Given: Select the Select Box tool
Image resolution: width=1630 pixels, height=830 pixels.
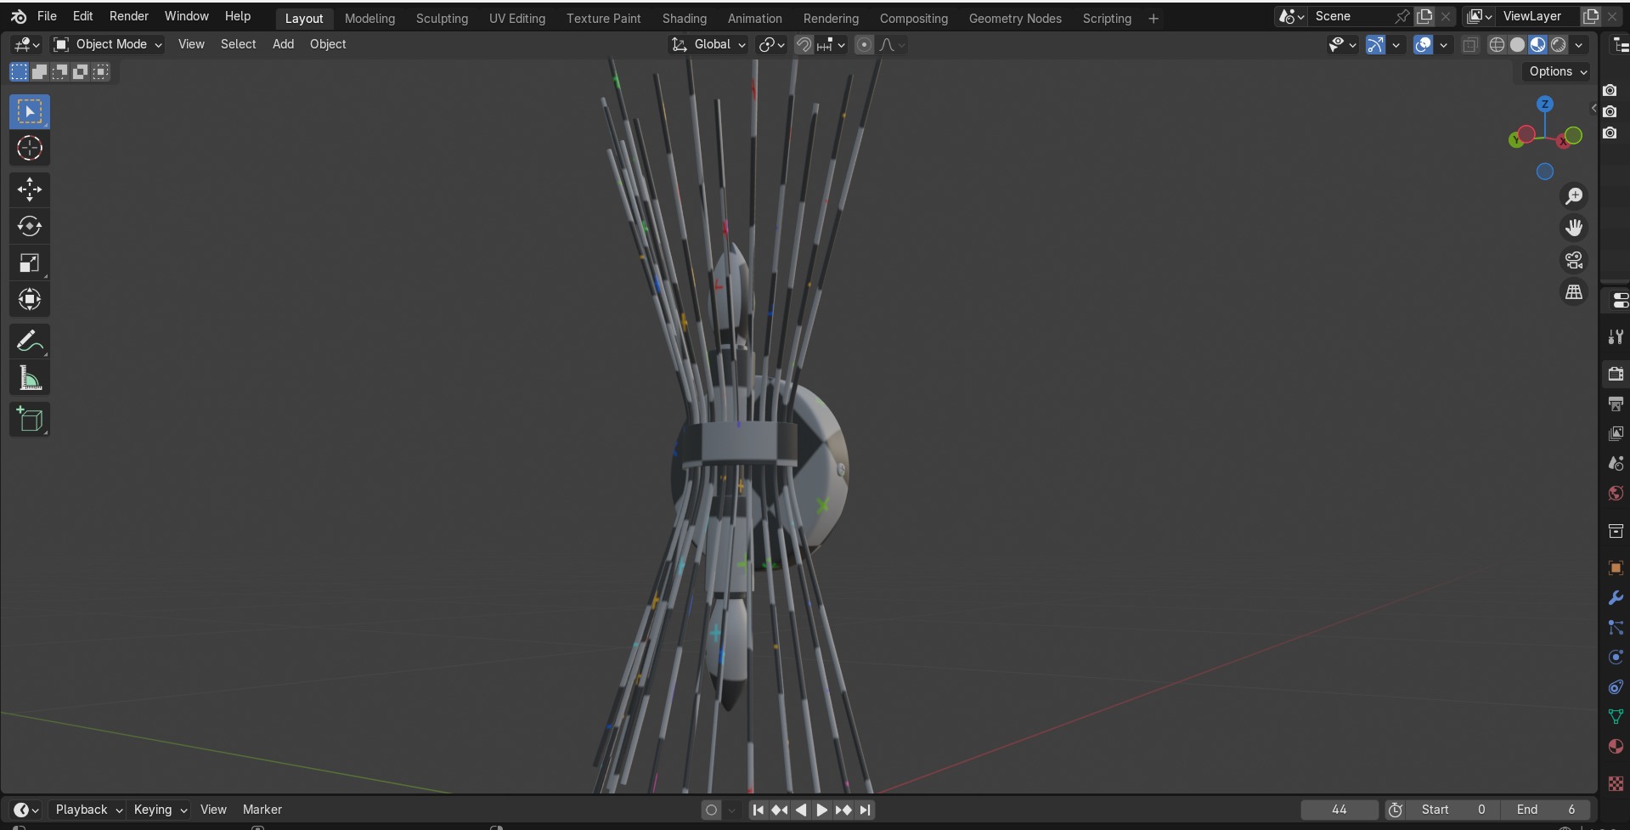Looking at the screenshot, I should [x=30, y=112].
